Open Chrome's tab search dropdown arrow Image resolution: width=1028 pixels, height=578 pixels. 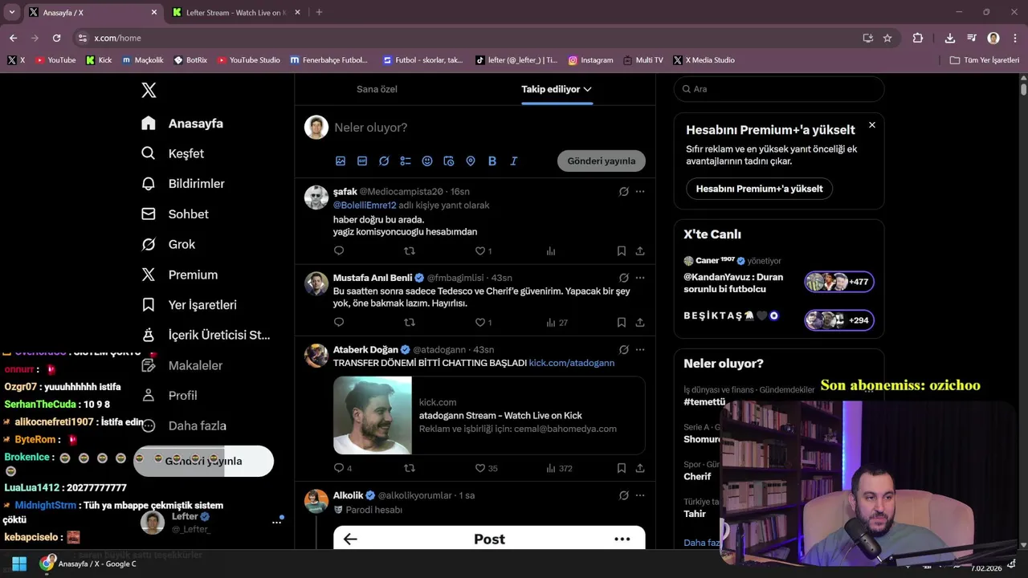pyautogui.click(x=11, y=12)
